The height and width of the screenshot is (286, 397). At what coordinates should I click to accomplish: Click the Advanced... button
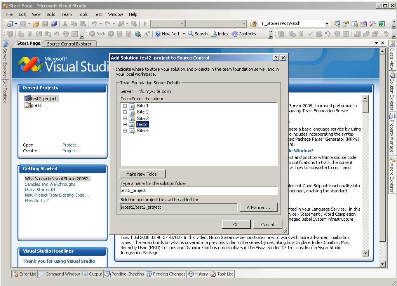click(258, 208)
